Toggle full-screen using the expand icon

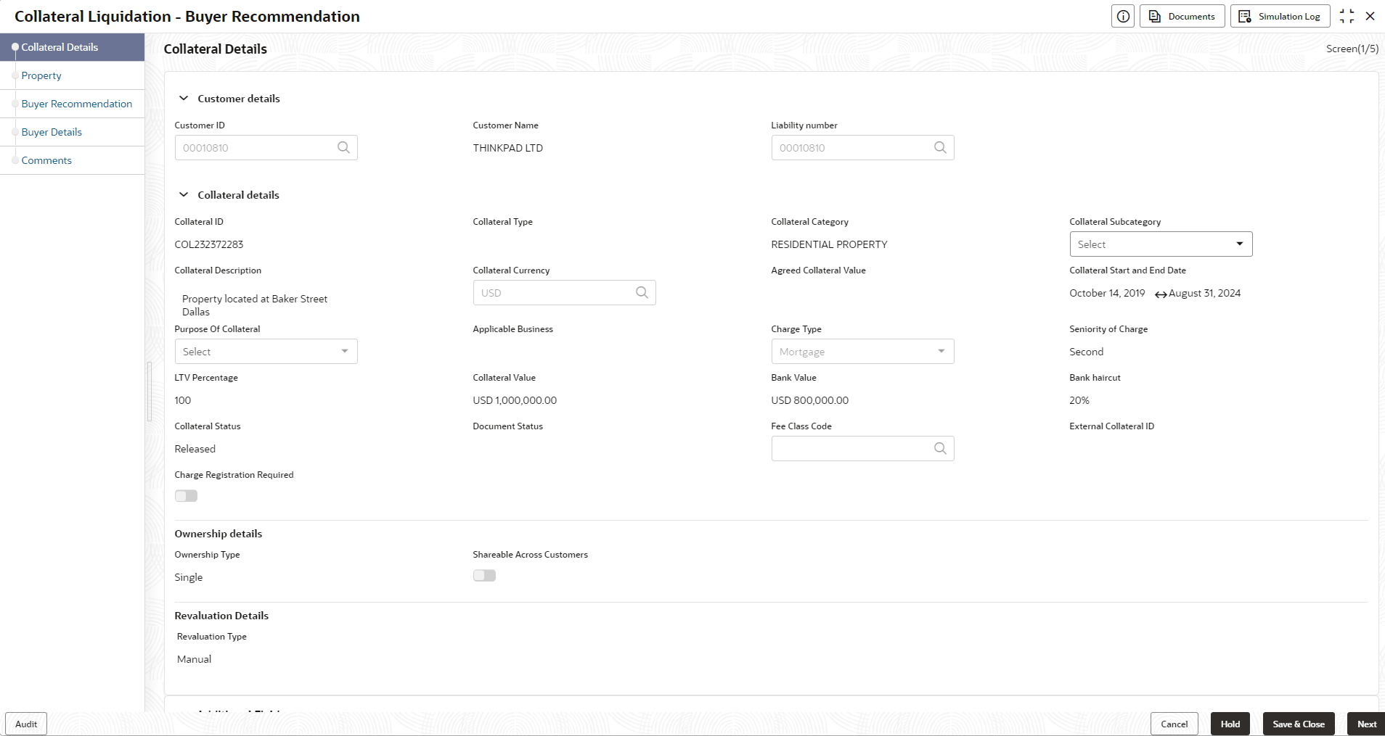click(x=1347, y=16)
